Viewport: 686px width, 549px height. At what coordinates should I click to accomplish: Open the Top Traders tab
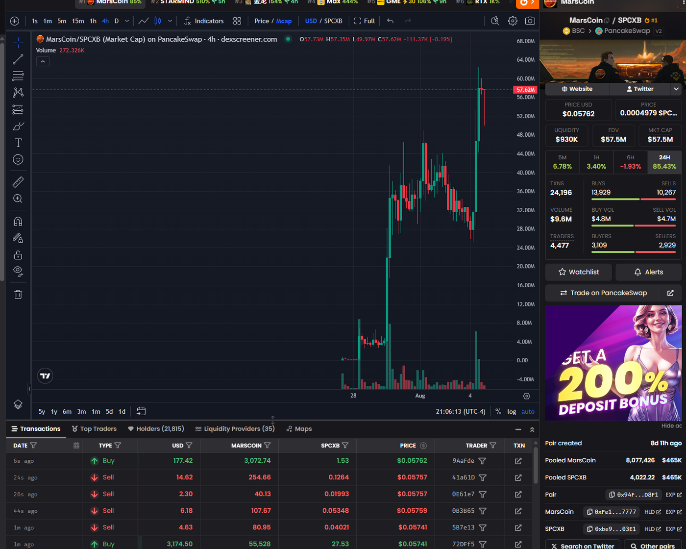click(94, 429)
